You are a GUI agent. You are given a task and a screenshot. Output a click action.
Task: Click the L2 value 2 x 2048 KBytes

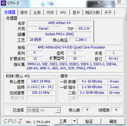tap(92, 93)
